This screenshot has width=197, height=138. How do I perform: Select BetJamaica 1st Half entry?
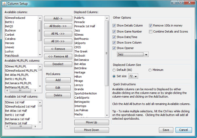[x=21, y=119]
